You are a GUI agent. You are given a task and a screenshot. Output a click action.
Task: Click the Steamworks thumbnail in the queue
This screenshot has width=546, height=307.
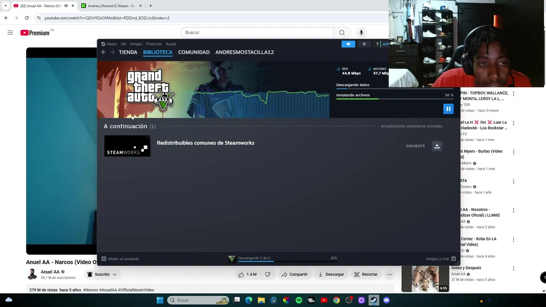pyautogui.click(x=127, y=146)
